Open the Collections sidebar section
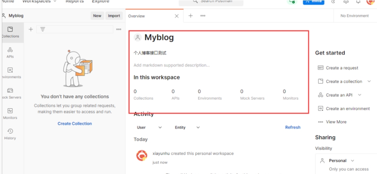Viewport: 377px width, 174px height. pos(11,33)
